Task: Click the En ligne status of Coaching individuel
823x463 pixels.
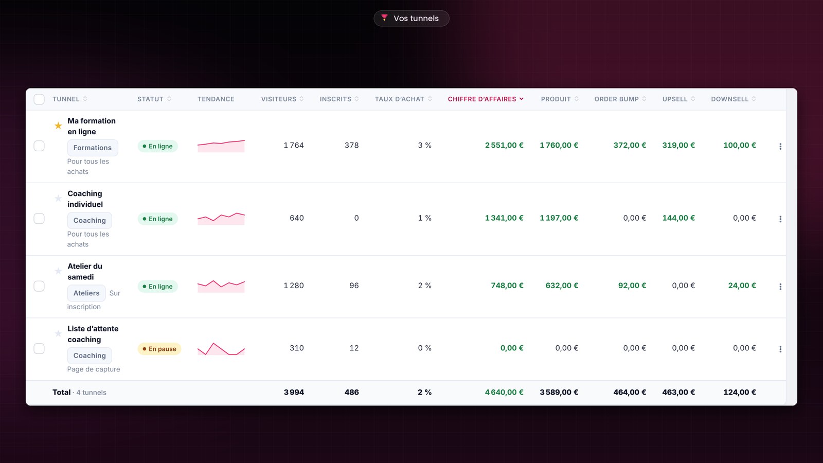Action: click(157, 219)
